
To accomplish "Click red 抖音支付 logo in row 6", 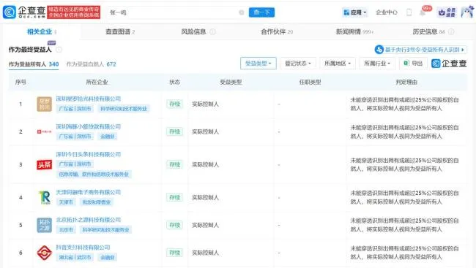I will tap(45, 253).
